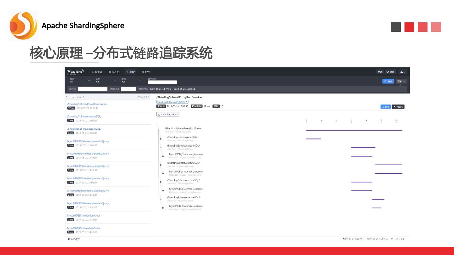
Task: Focus the 持续时间 duration range field
Action: point(128,89)
